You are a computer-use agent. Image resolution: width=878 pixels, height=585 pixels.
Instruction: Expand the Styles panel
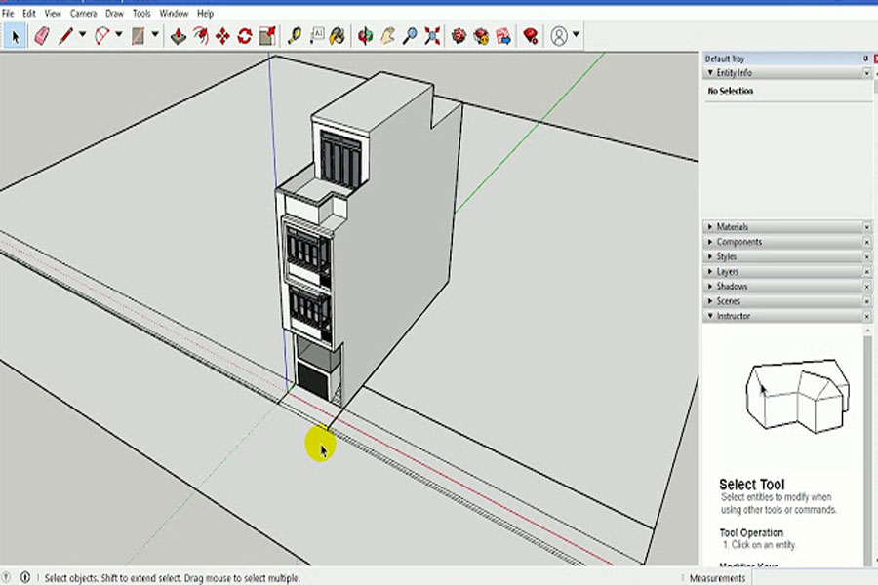[710, 256]
